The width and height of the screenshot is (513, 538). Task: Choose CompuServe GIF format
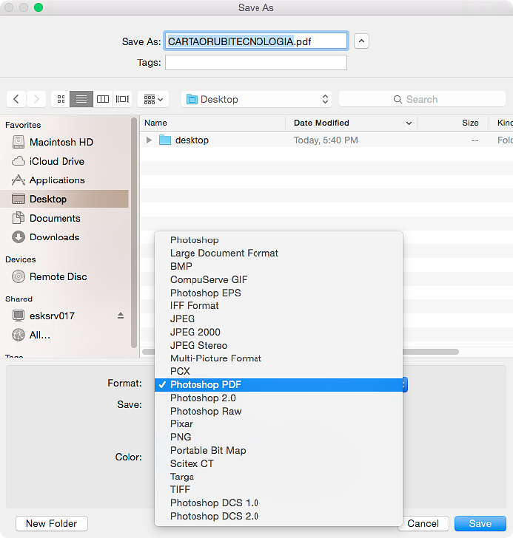(278, 279)
